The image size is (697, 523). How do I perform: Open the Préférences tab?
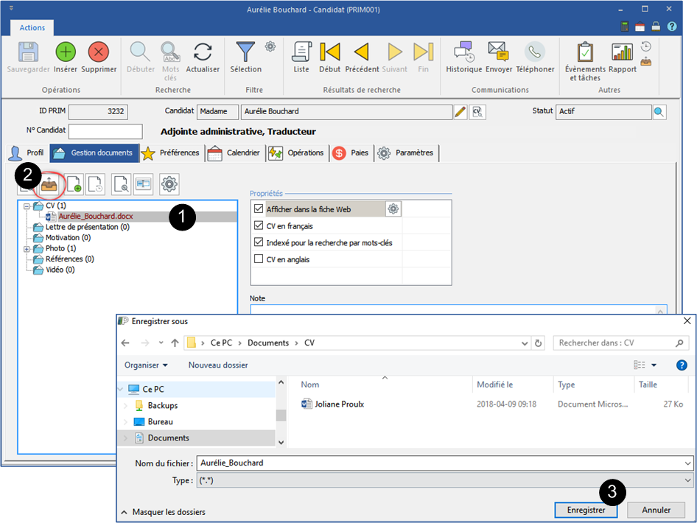172,153
